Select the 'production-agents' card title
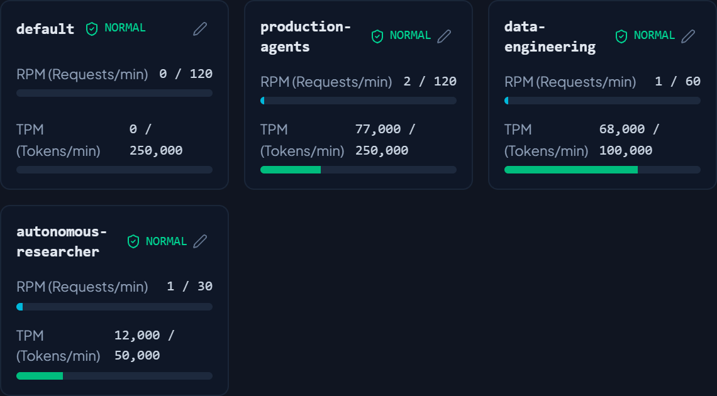Screen dimensions: 717x396 point(306,36)
